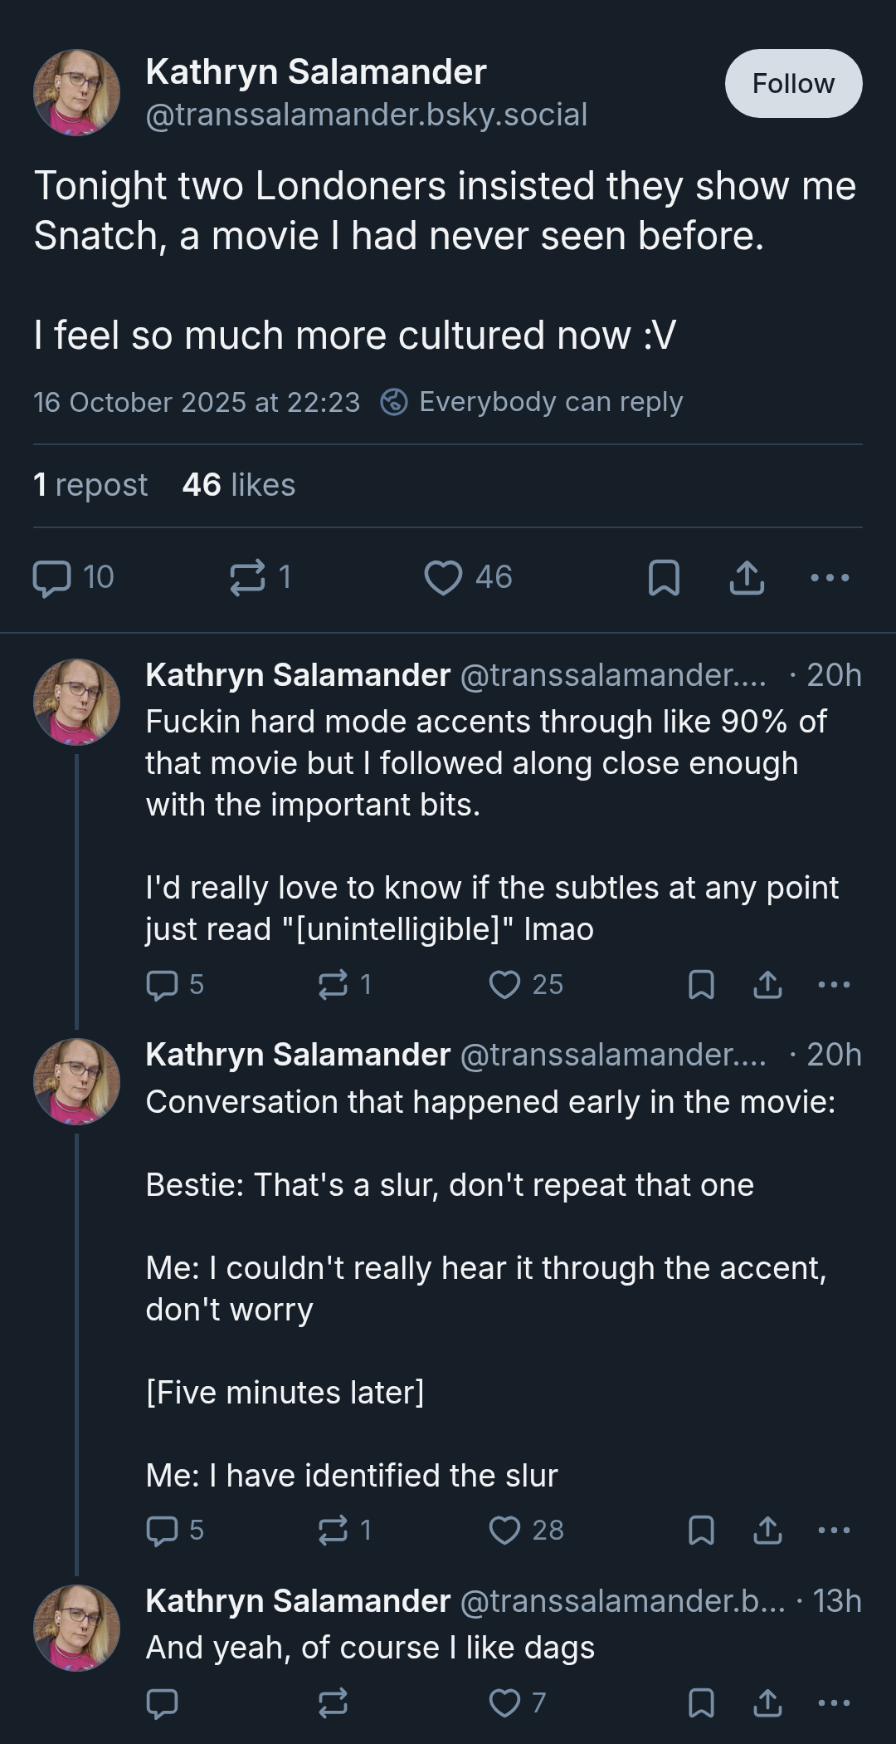View who made the 1 repost
896x1744 pixels.
(90, 485)
